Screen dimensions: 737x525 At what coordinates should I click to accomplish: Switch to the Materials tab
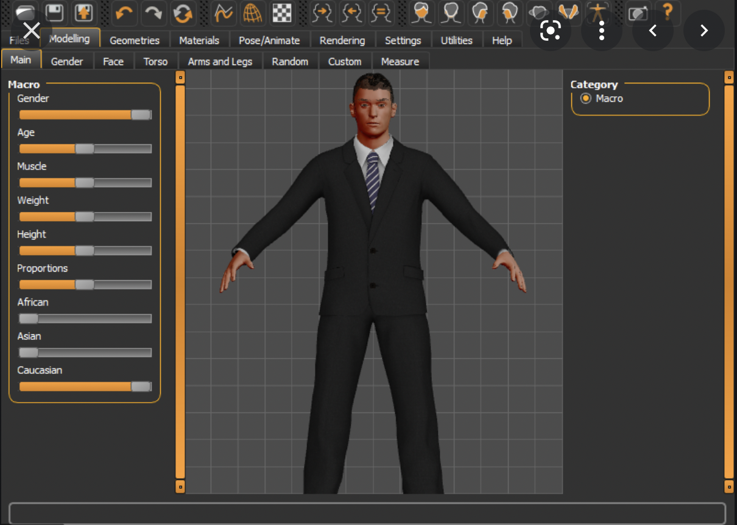coord(199,40)
